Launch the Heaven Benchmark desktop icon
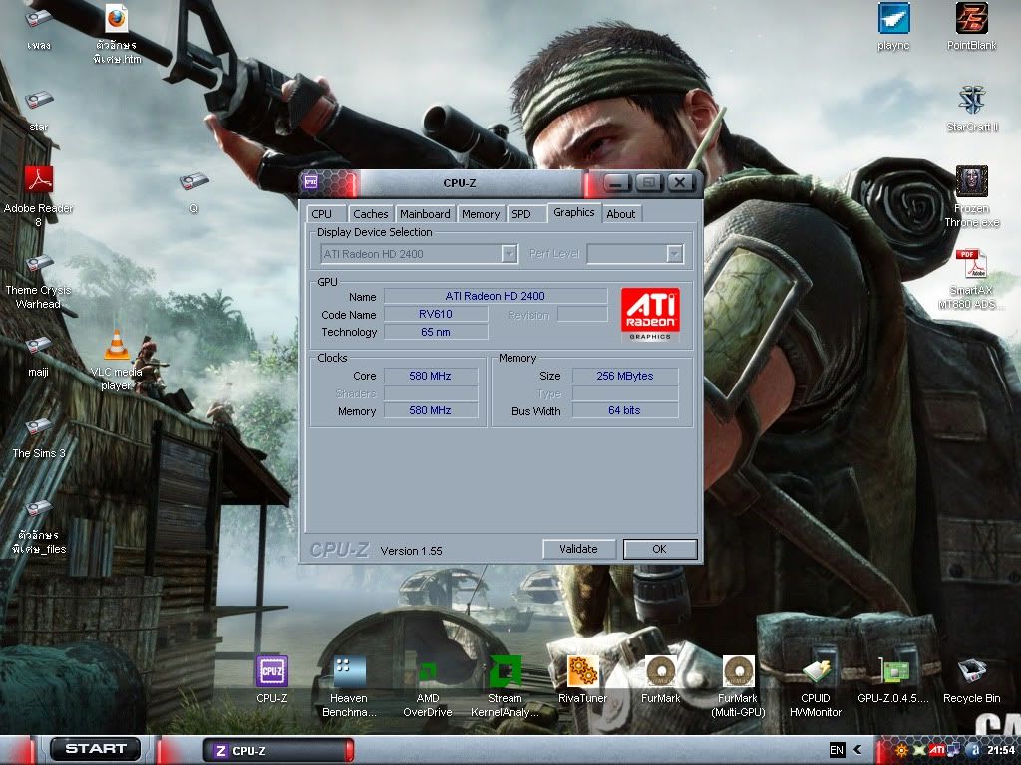1021x765 pixels. click(x=349, y=672)
